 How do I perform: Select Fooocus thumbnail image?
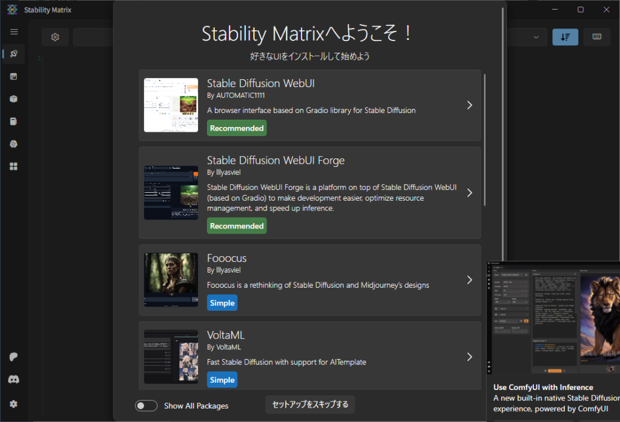tap(171, 280)
